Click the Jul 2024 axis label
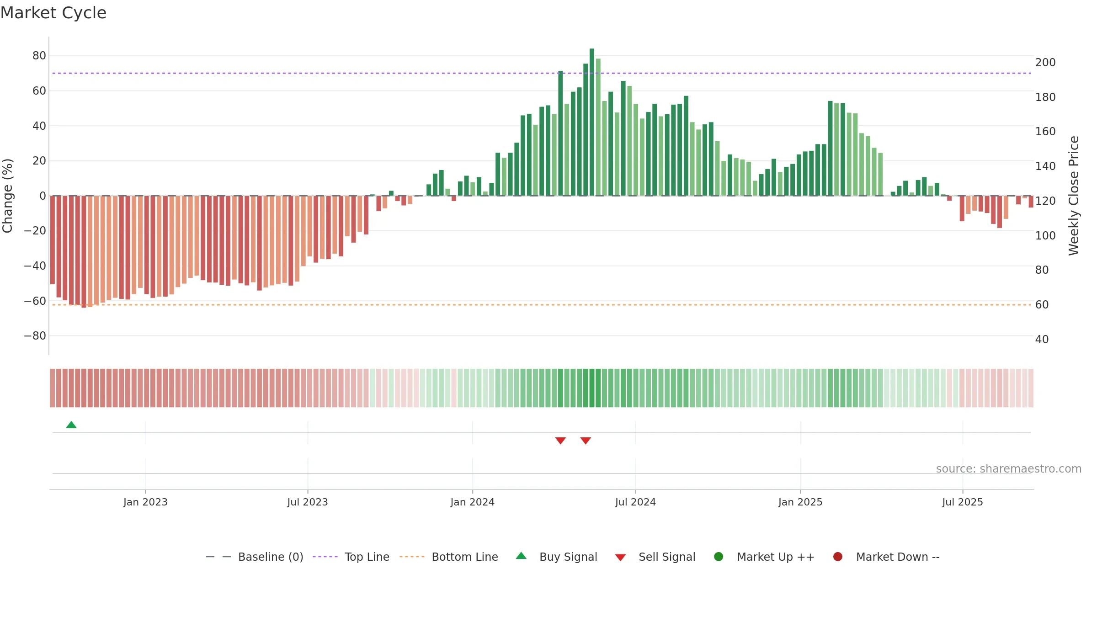Viewport: 1097px width, 617px height. point(635,502)
